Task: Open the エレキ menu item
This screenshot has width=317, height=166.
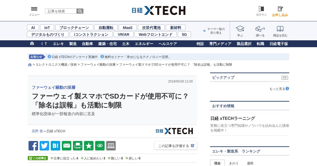Action: point(58,44)
